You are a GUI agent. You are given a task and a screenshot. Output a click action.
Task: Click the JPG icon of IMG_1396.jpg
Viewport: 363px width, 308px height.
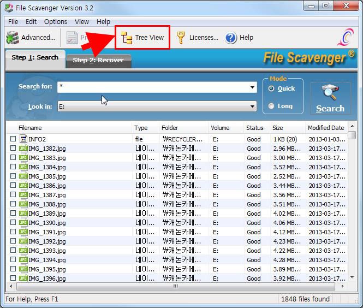click(x=23, y=278)
